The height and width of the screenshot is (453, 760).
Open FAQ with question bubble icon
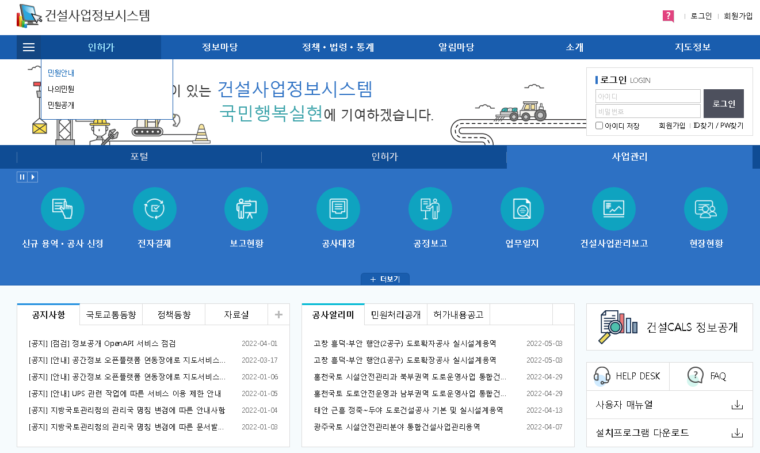(711, 376)
